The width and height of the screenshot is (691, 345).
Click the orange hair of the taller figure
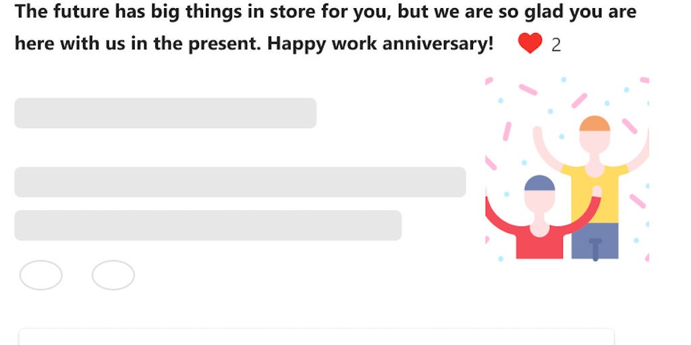coord(595,123)
